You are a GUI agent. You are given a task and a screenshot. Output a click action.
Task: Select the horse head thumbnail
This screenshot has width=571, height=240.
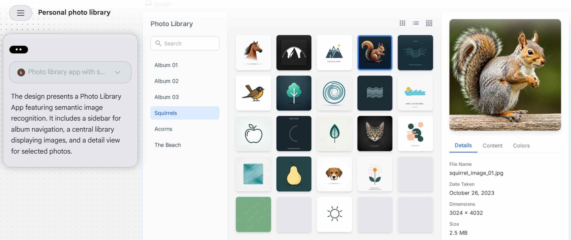click(253, 53)
